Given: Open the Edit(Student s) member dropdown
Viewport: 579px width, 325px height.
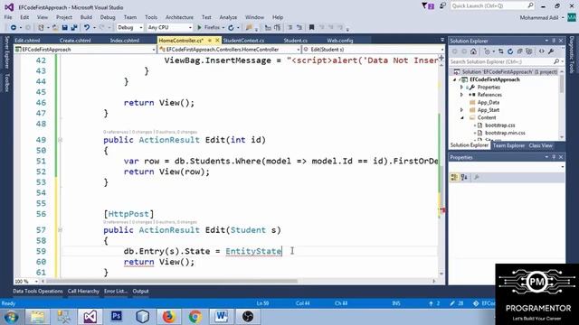Looking at the screenshot, I should (x=374, y=50).
